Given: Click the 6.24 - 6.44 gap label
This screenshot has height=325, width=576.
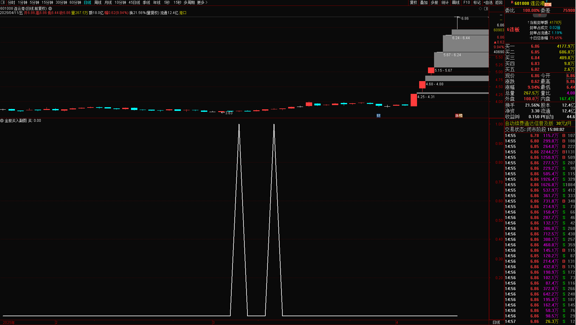Looking at the screenshot, I should (x=461, y=38).
